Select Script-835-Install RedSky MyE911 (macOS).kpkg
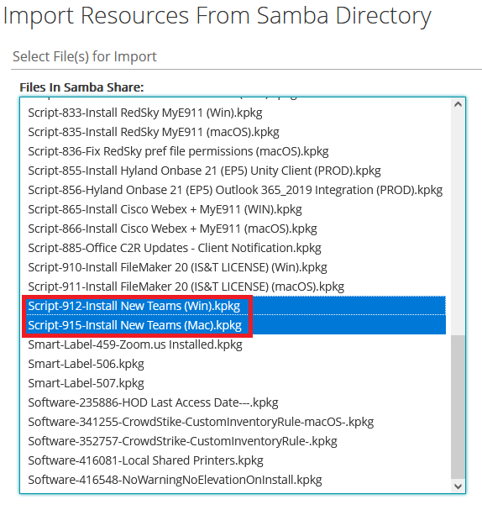Screen dimensions: 482x510 pos(237,132)
